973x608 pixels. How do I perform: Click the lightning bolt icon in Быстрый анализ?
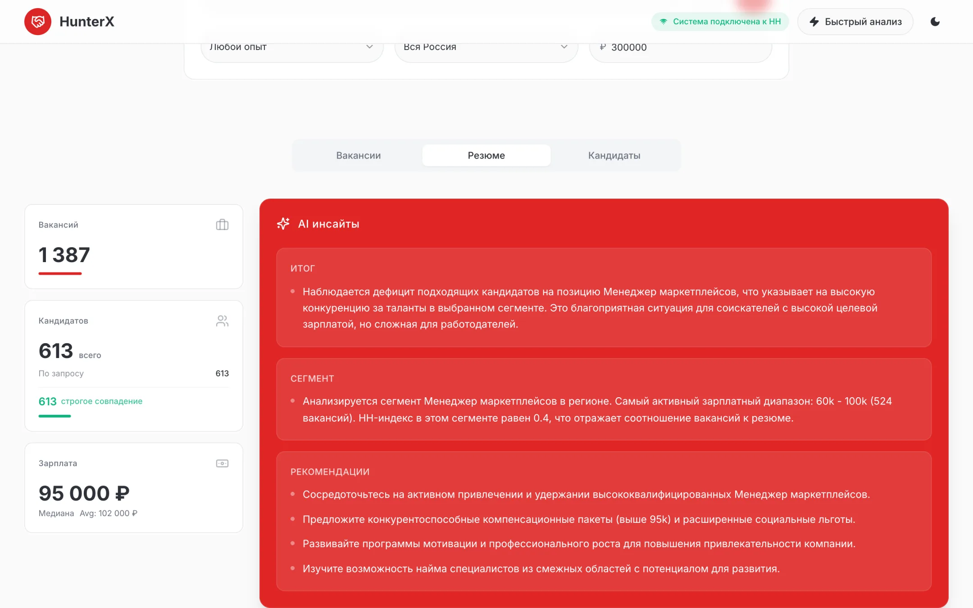[814, 22]
